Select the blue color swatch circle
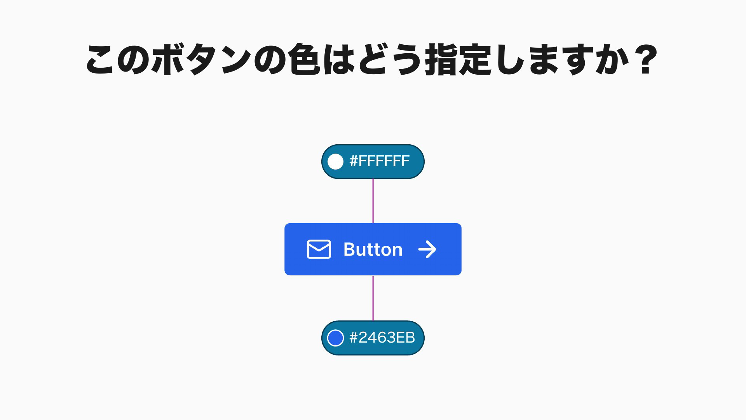The image size is (746, 420). (x=335, y=338)
